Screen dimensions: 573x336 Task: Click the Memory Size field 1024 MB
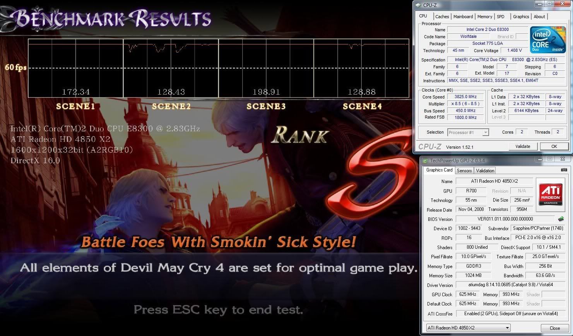click(x=474, y=275)
